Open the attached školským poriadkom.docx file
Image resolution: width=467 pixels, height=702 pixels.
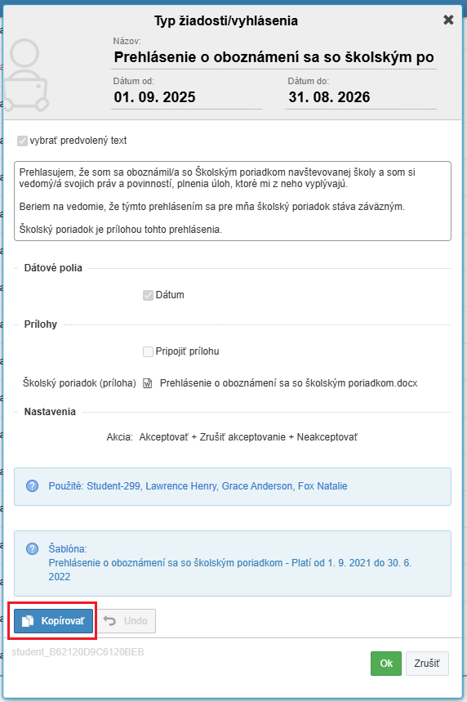tap(288, 383)
